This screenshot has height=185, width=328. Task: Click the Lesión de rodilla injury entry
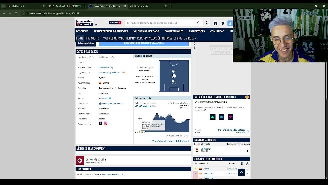(x=133, y=160)
